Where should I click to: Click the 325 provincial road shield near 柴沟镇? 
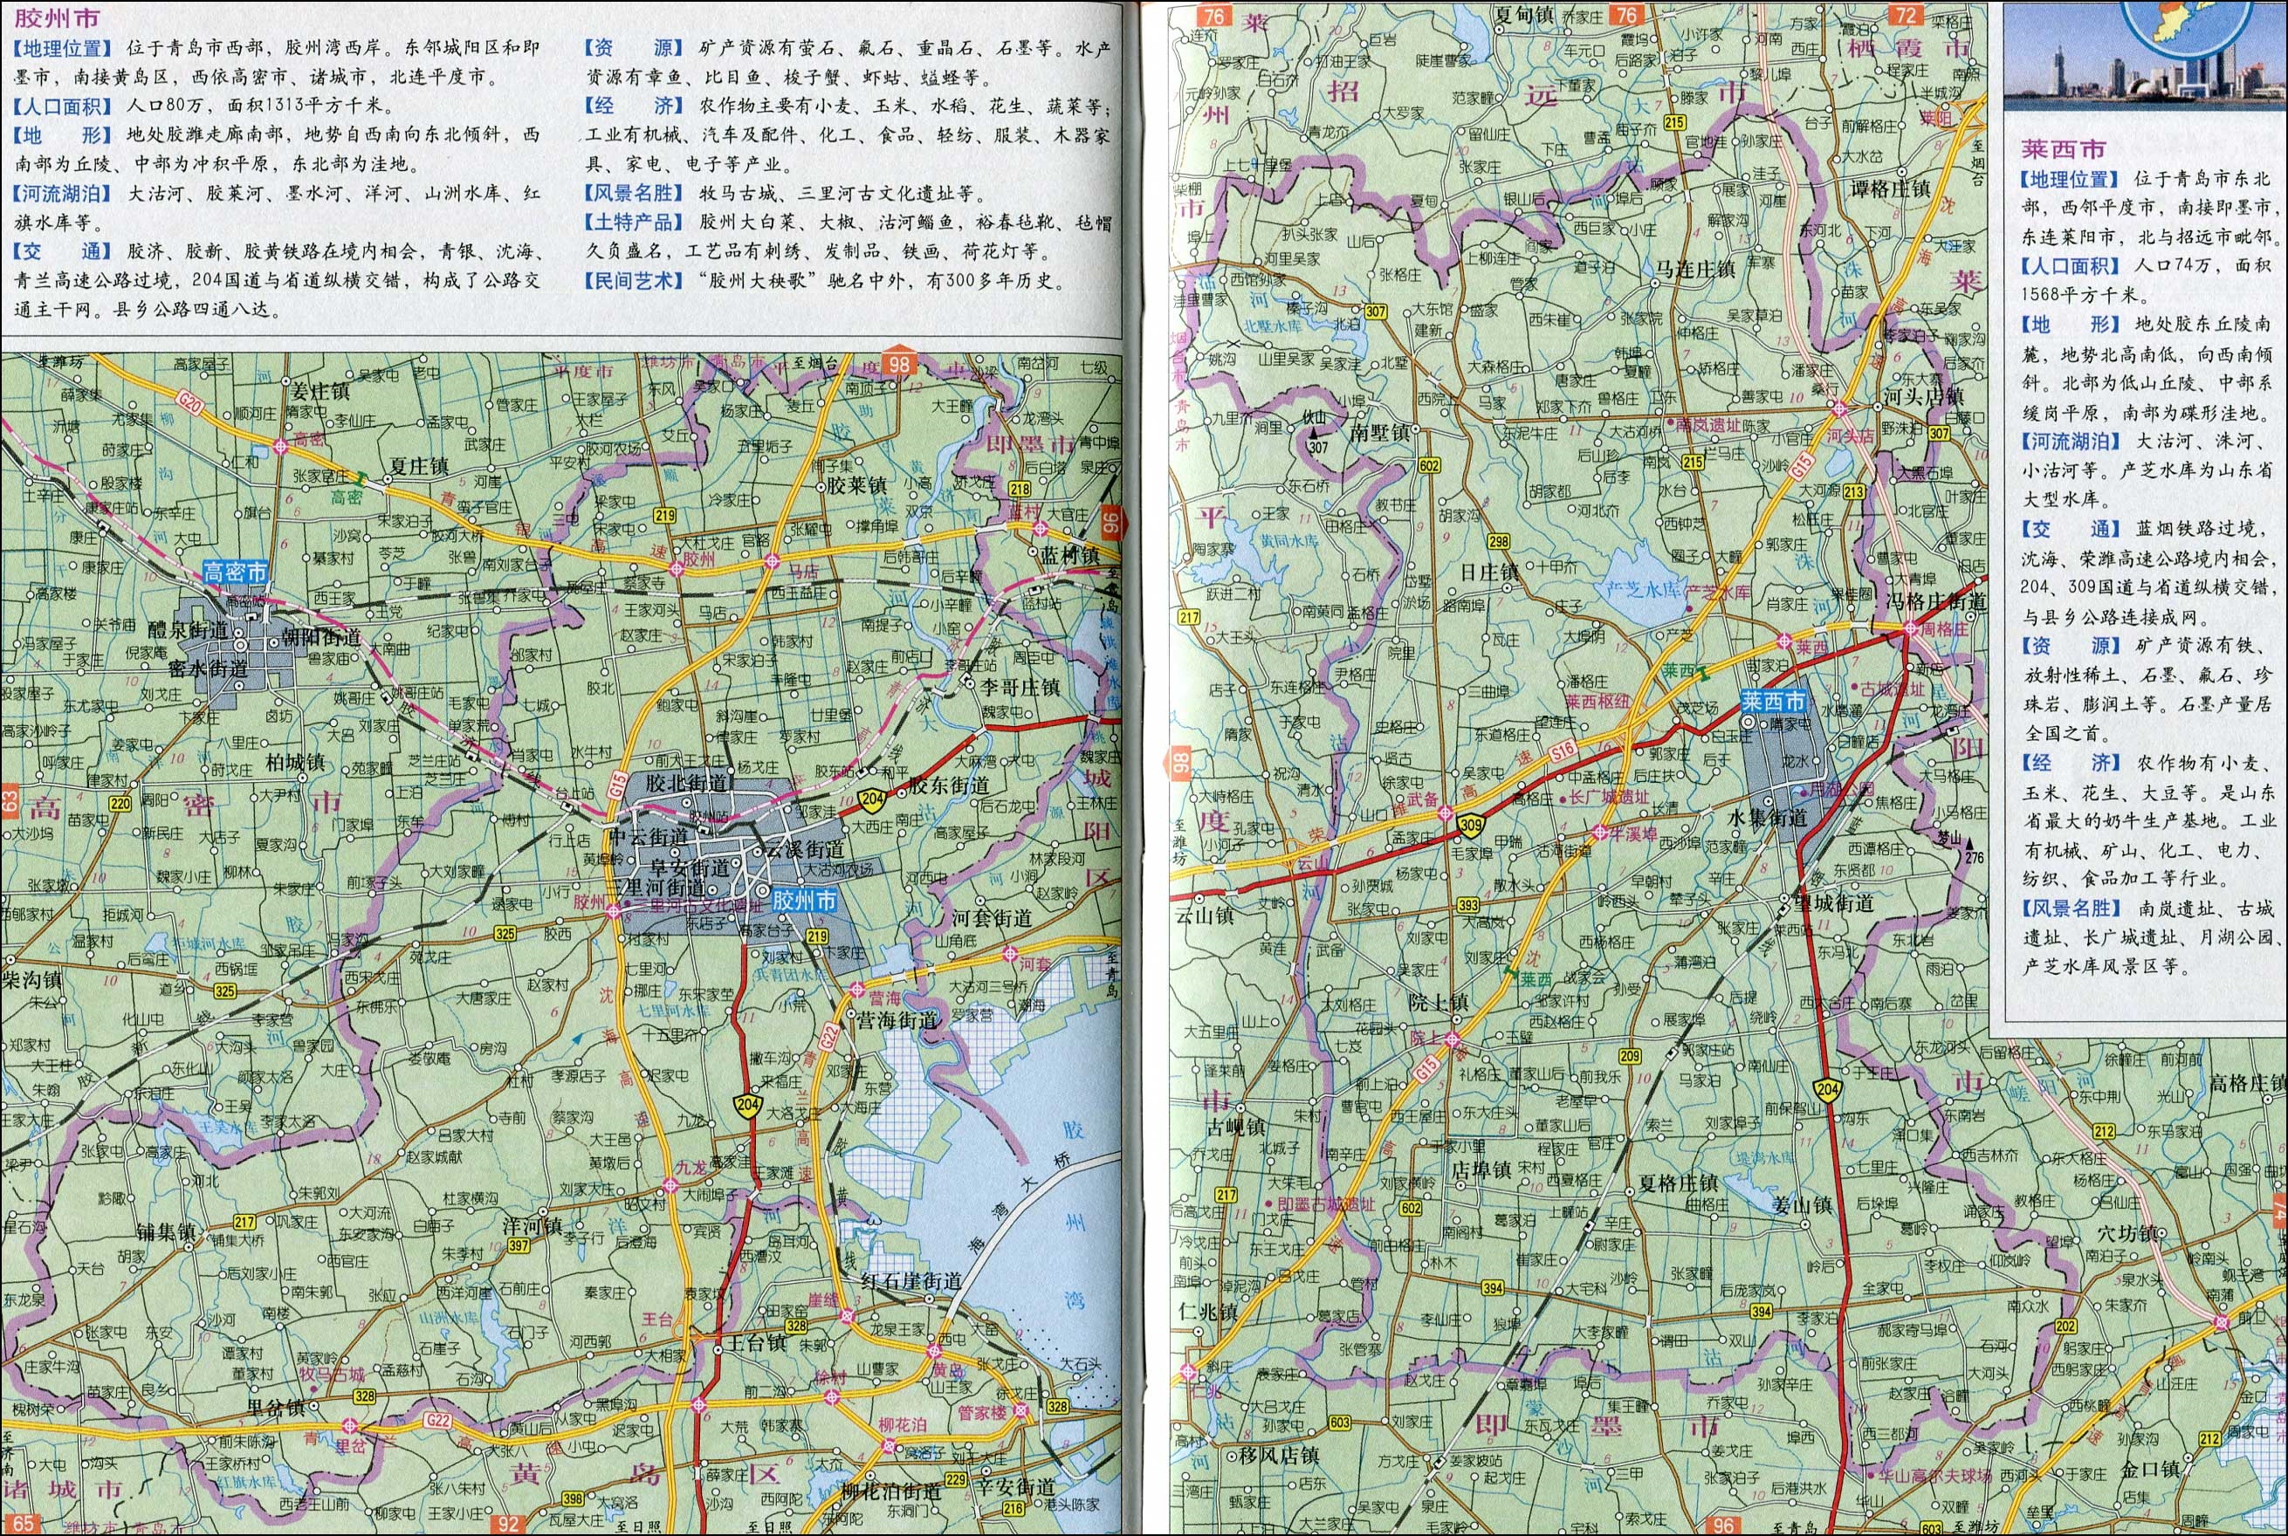(x=225, y=992)
